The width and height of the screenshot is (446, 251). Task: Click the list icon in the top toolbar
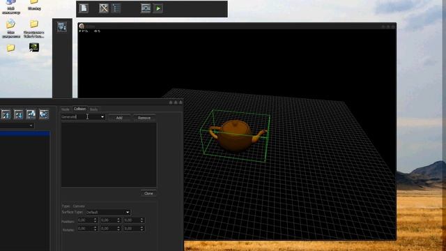click(116, 8)
